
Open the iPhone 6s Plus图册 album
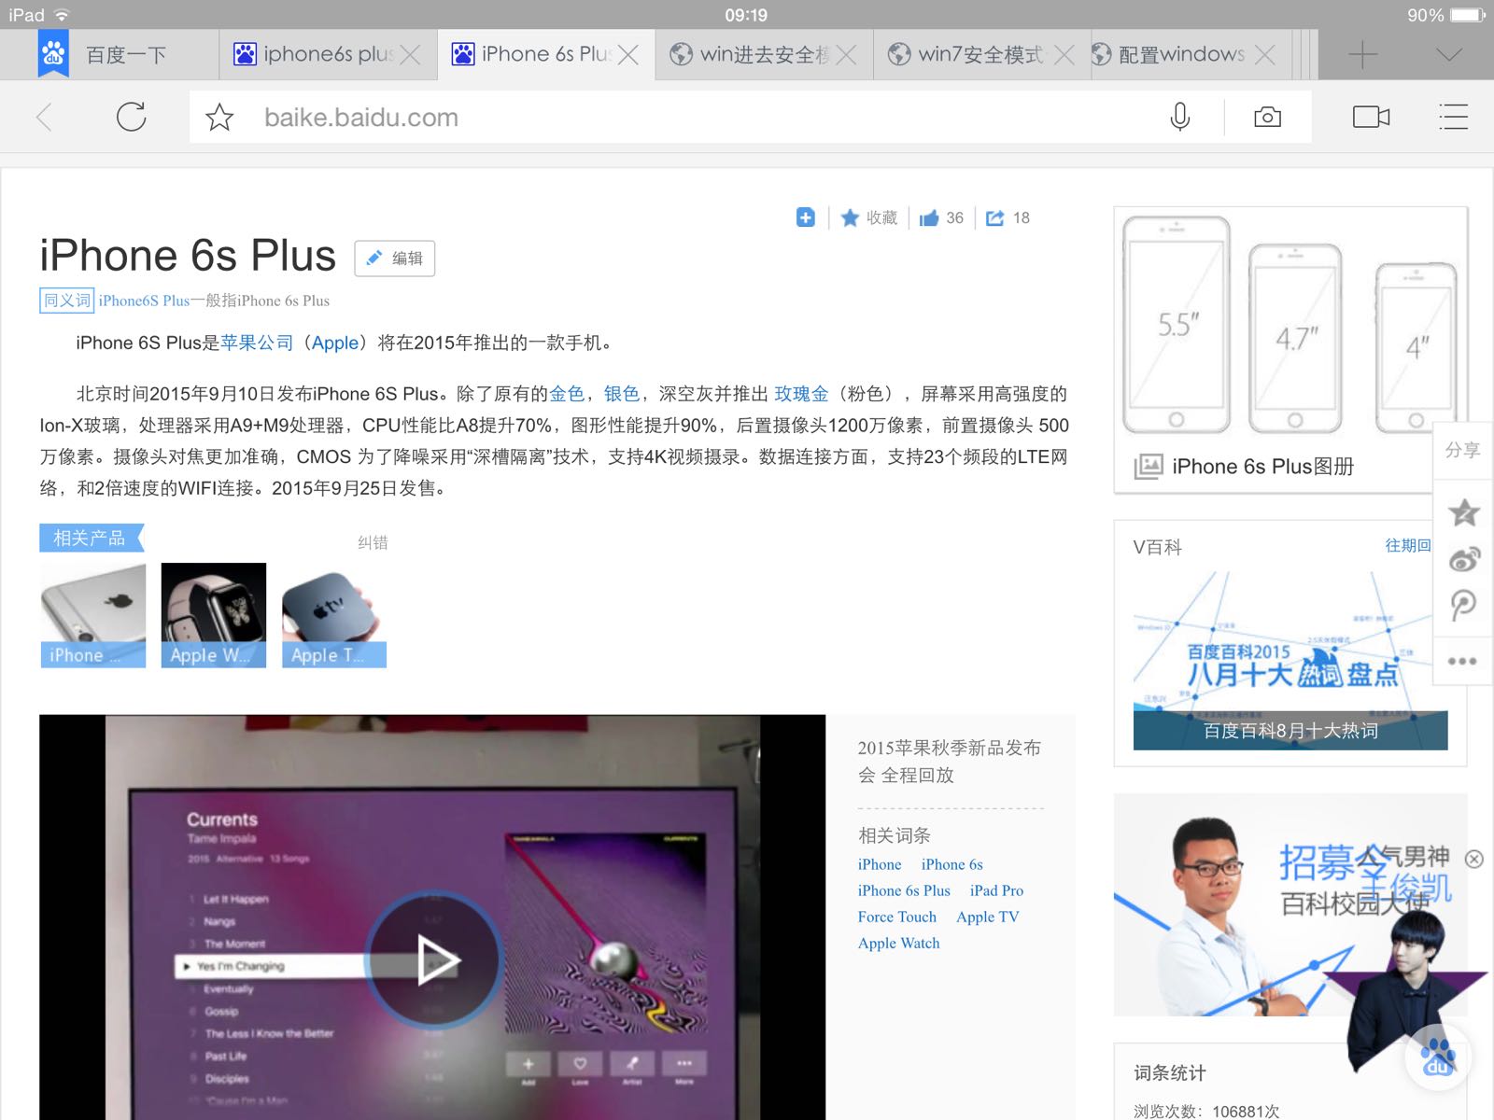click(x=1262, y=466)
